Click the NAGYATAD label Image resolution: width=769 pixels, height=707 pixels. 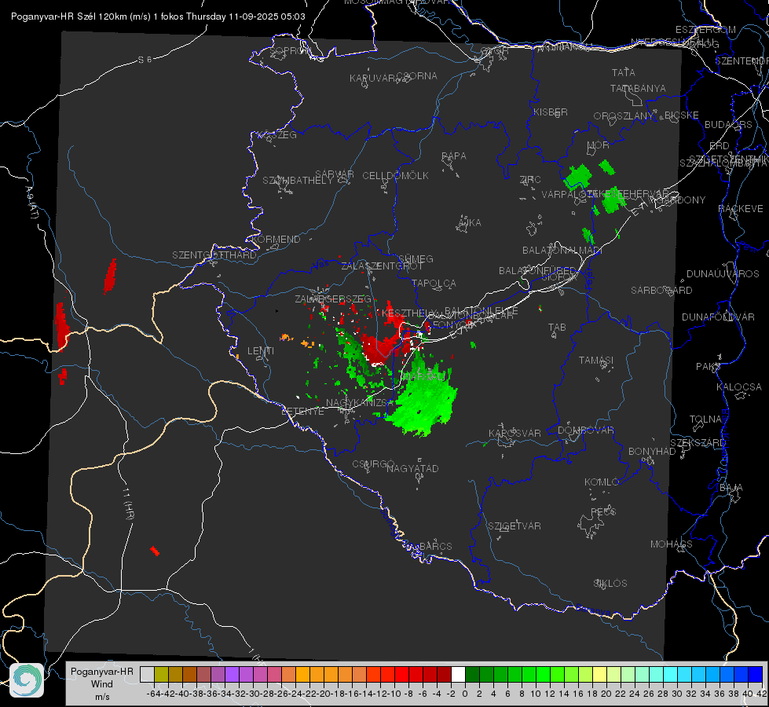[x=412, y=468]
